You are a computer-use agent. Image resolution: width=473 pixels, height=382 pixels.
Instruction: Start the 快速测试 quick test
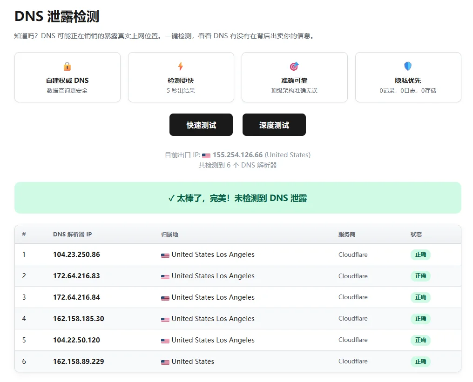click(201, 125)
